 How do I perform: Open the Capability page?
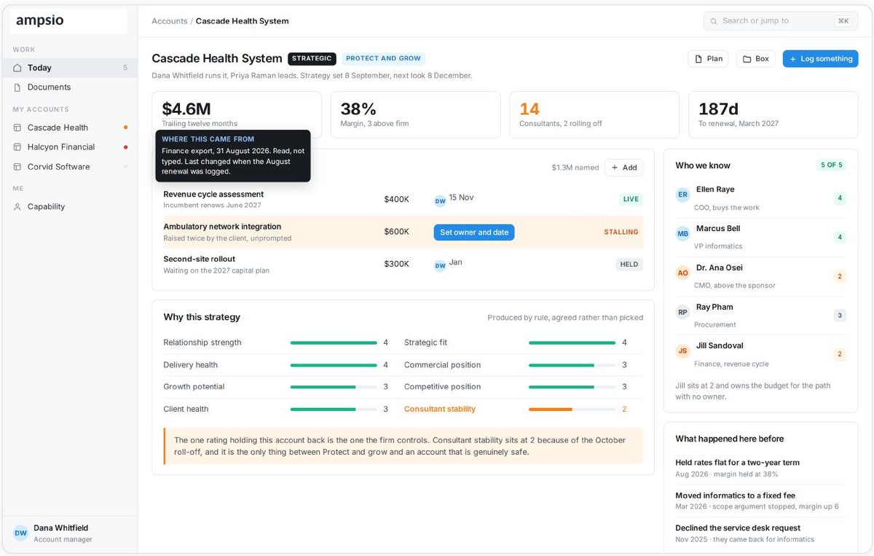point(68,207)
